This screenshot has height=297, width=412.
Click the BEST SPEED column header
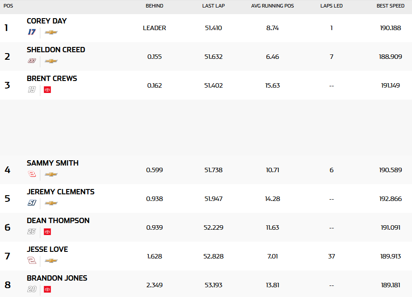point(390,6)
